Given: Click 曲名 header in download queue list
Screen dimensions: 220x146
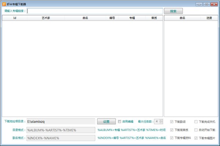Looking at the screenshot, I should [182, 18].
